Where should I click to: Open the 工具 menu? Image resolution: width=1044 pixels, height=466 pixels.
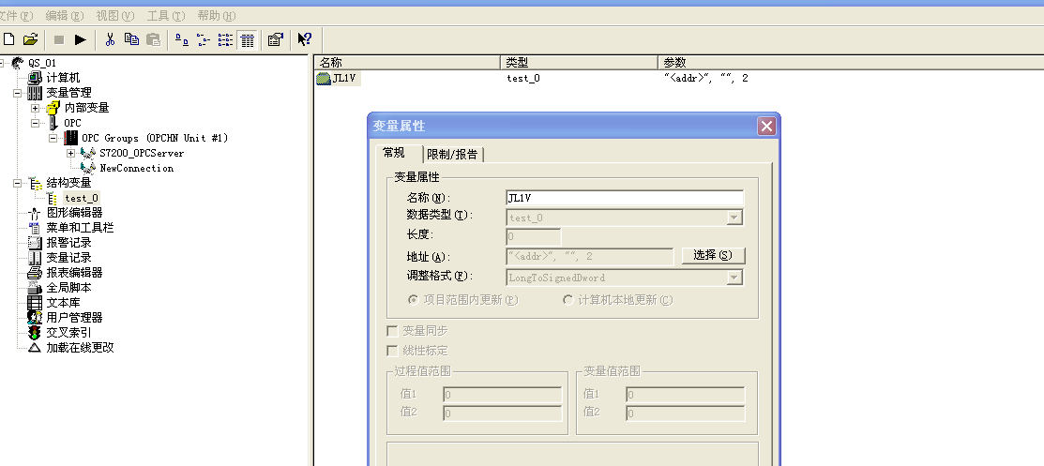pos(166,16)
